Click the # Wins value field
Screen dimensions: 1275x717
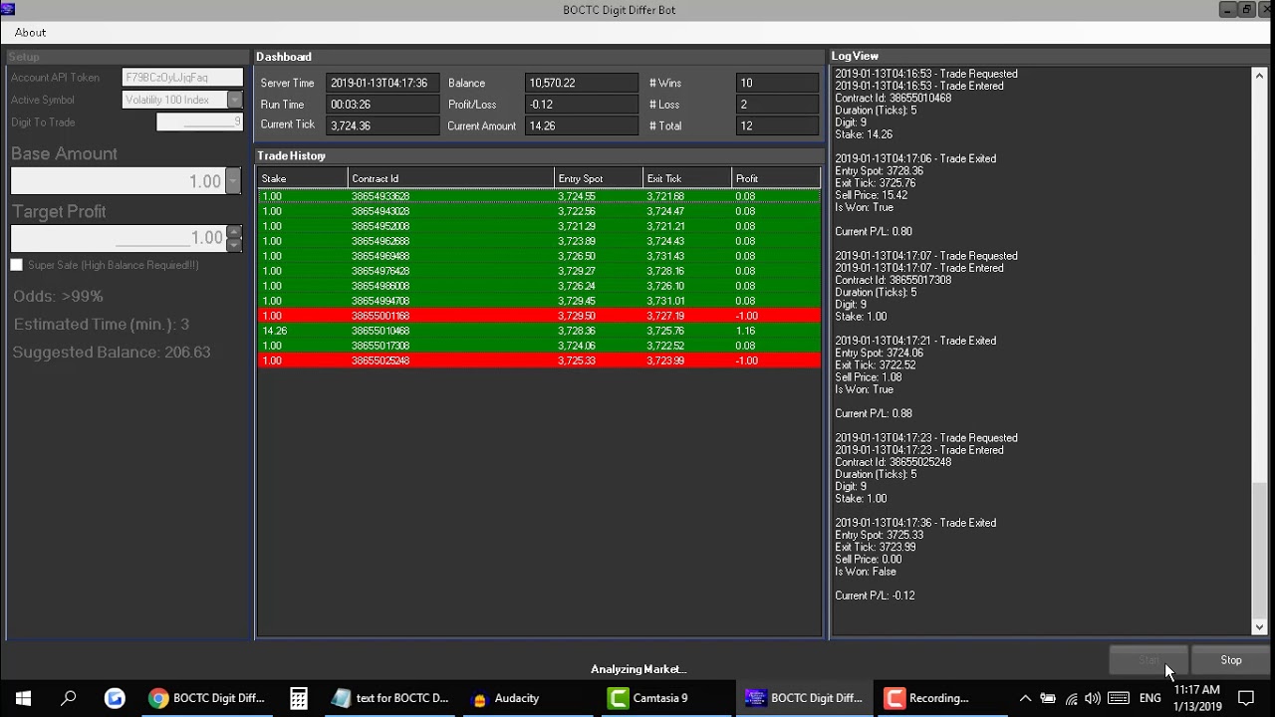(x=777, y=84)
